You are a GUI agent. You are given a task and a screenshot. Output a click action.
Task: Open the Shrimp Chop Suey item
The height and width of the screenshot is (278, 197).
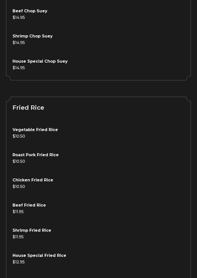(x=32, y=36)
